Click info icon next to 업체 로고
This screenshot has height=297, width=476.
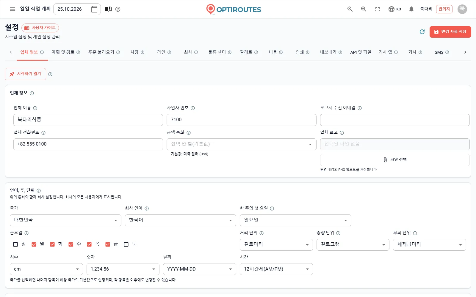[x=342, y=133]
